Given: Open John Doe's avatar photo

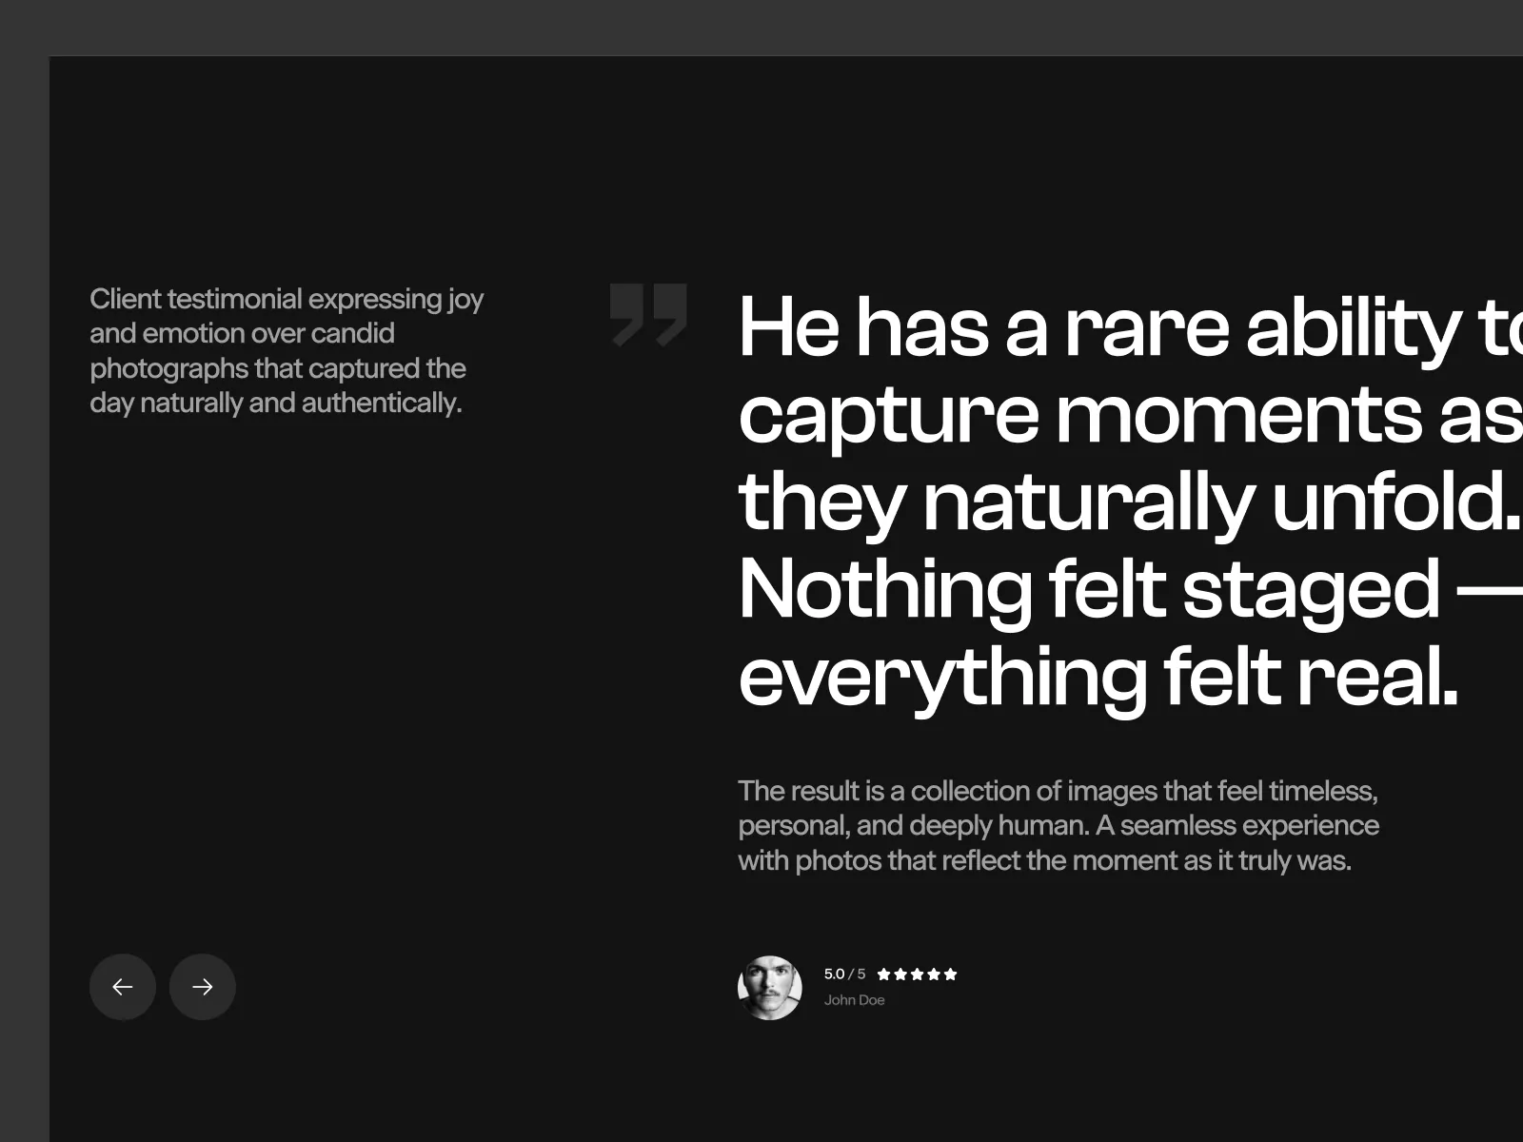Looking at the screenshot, I should 769,988.
